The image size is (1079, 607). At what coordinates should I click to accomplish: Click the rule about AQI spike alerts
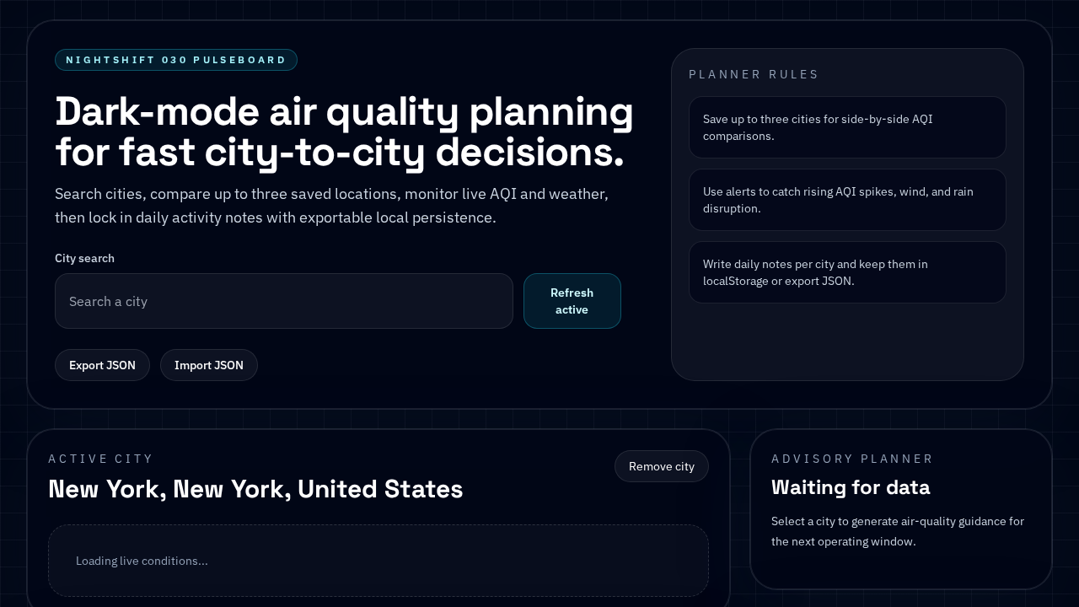847,200
